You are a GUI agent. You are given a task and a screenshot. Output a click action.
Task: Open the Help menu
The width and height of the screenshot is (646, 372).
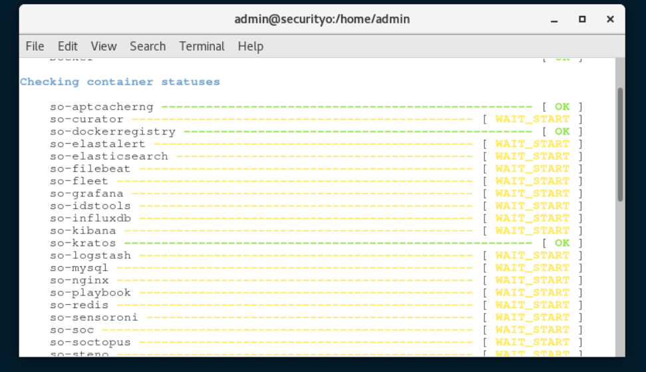251,46
